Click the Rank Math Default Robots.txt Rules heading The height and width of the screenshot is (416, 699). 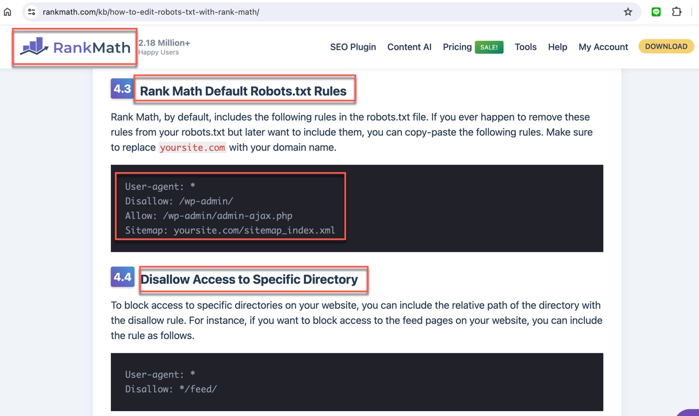coord(243,91)
